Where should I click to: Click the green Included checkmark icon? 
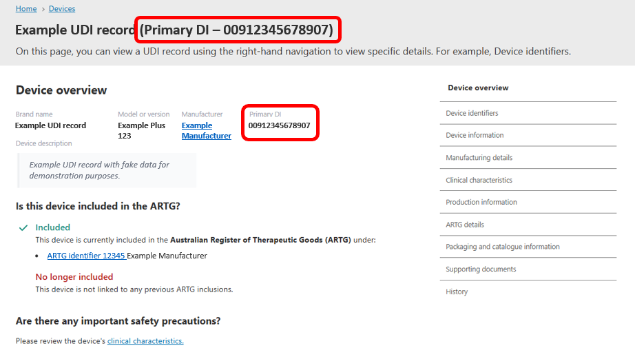[x=23, y=227]
